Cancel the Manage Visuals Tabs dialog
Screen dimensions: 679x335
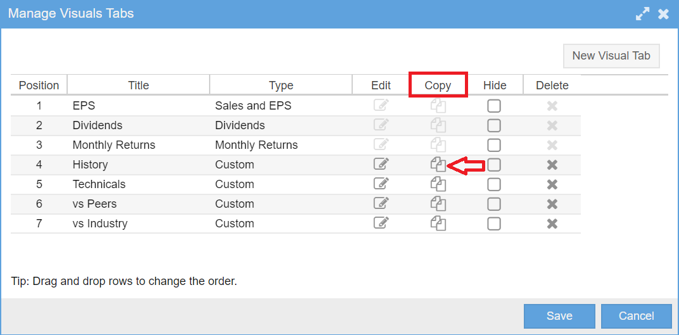[636, 316]
